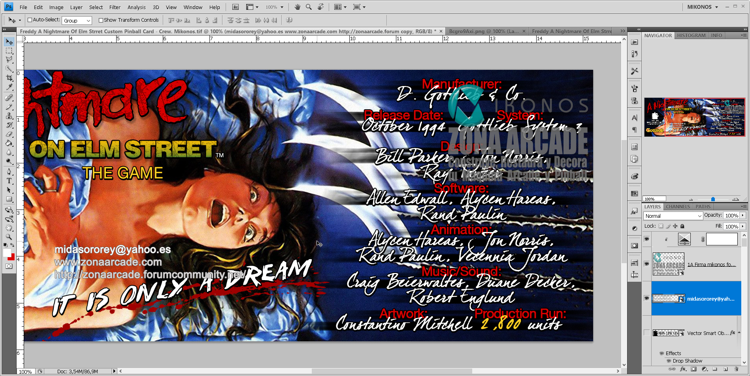Select the Pencil tool
The width and height of the screenshot is (750, 376).
(9, 107)
